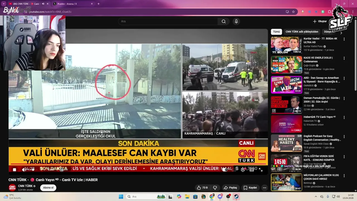Viewport: 357px width, 201px height.
Task: Stop the live video with the player stop button
Action: (15, 169)
